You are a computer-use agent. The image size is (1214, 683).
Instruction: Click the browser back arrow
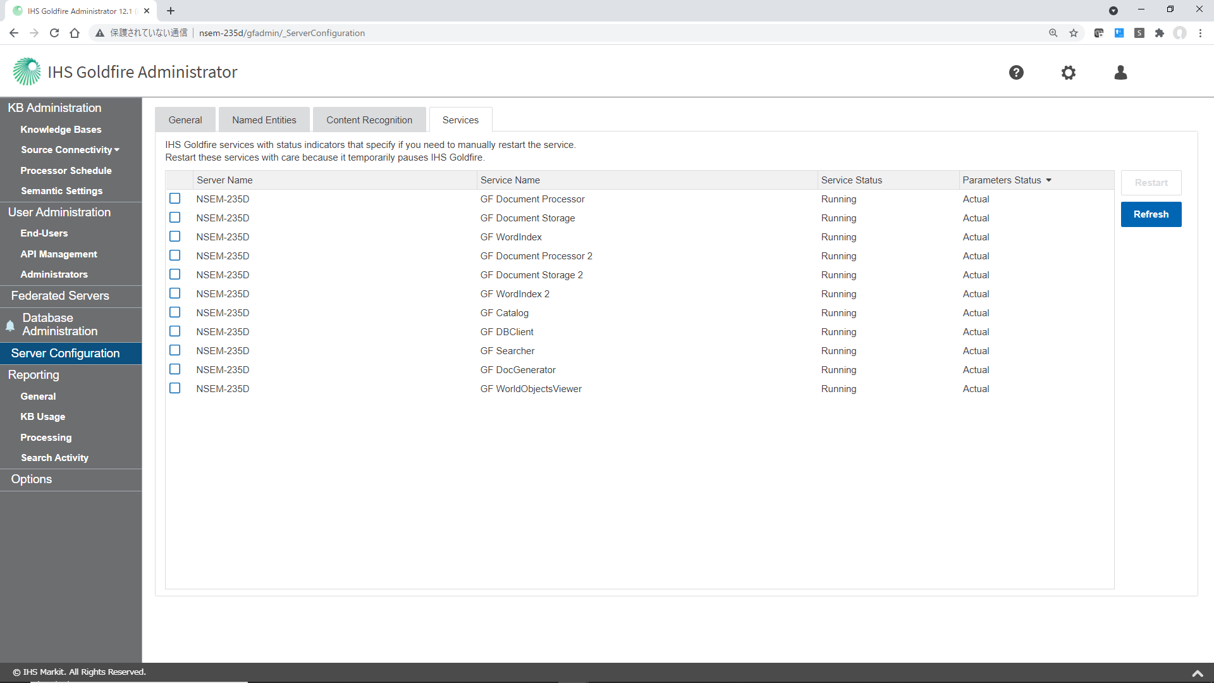(x=14, y=33)
